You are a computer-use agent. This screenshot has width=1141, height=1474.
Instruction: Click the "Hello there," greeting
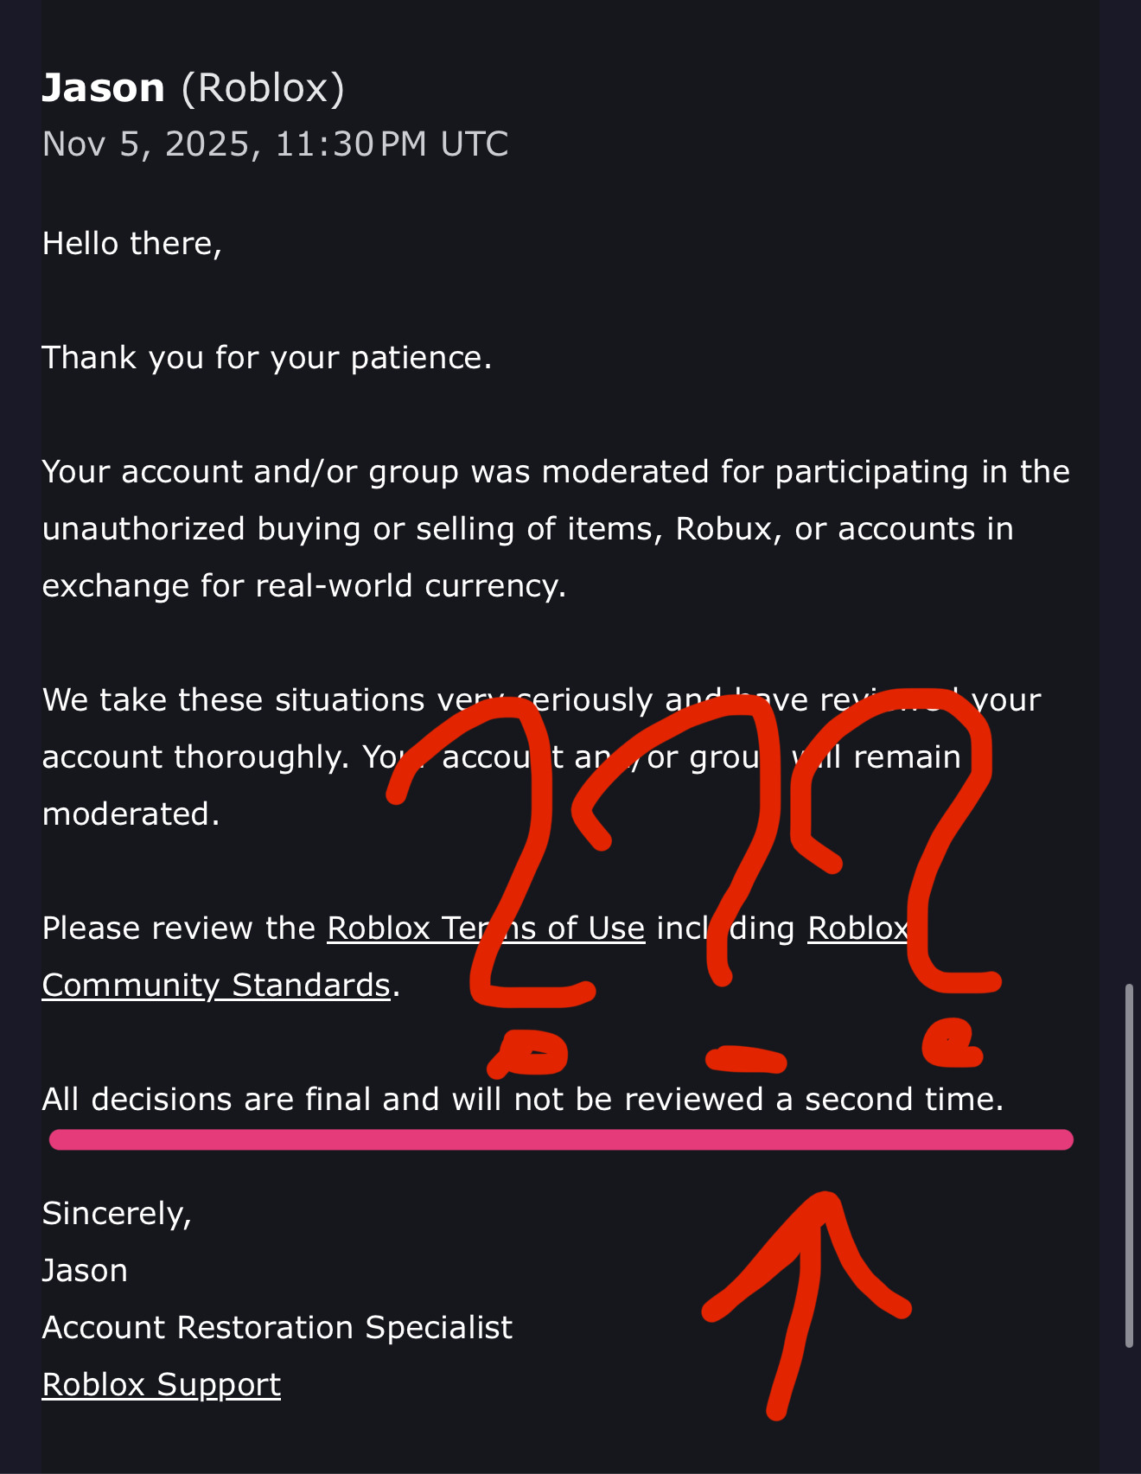click(132, 244)
